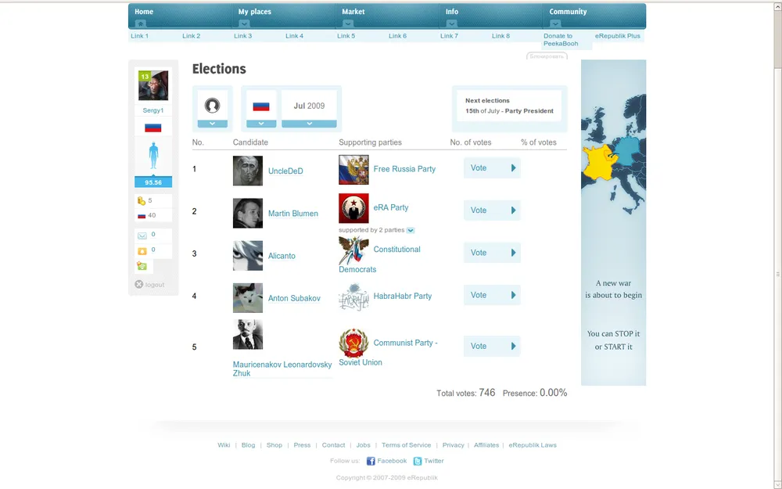782x489 pixels.
Task: Expand the Community dropdown arrow
Action: pyautogui.click(x=555, y=23)
